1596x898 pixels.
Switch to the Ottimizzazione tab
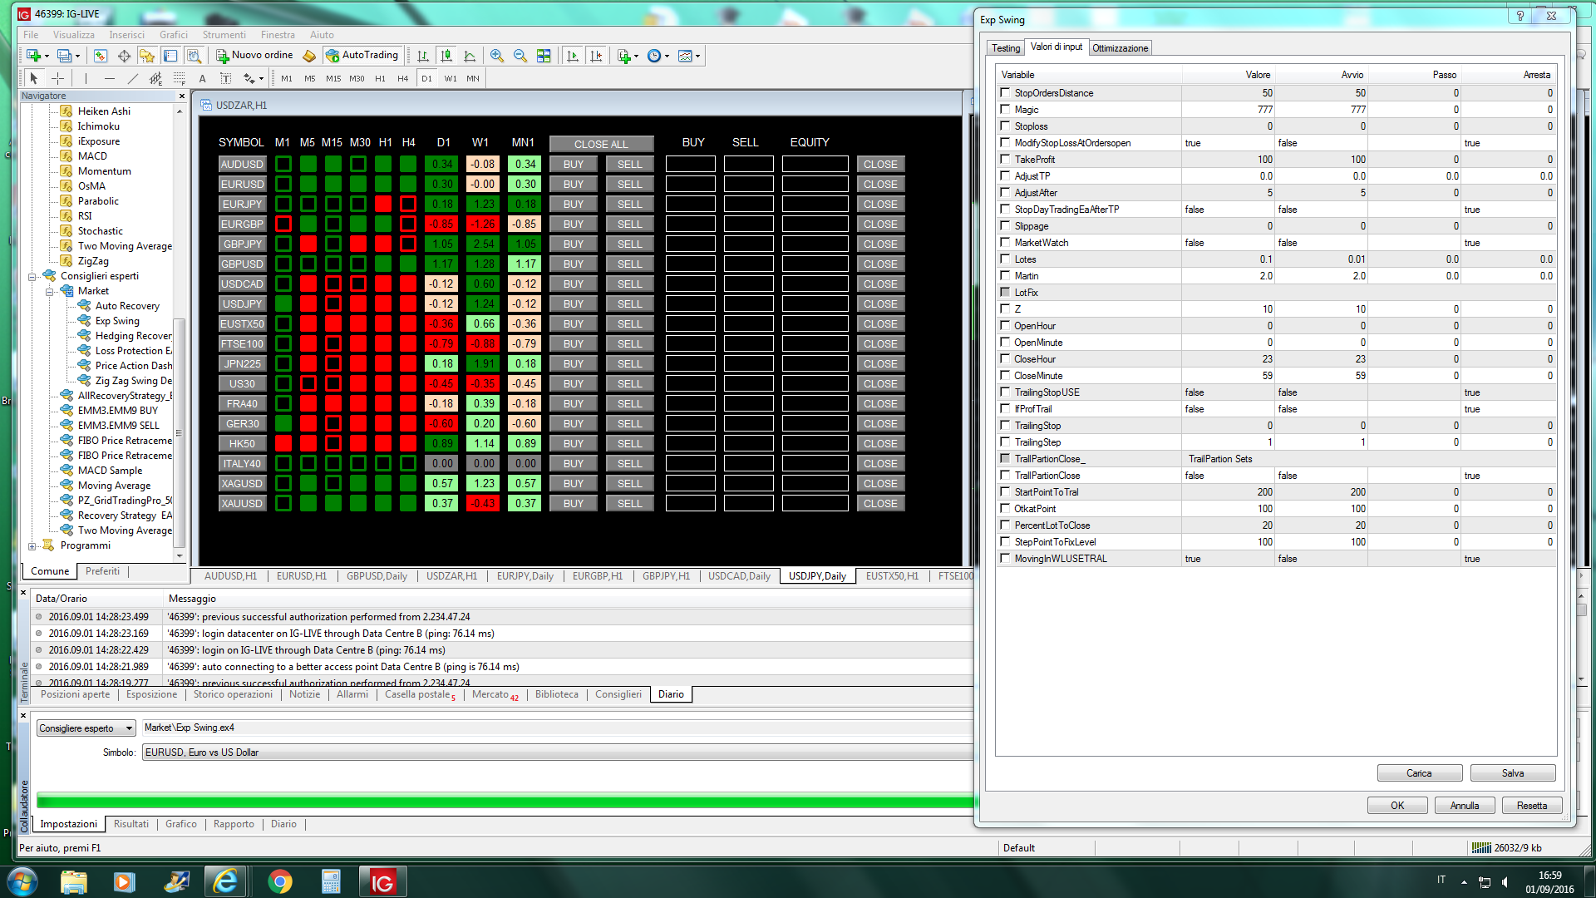(x=1120, y=48)
